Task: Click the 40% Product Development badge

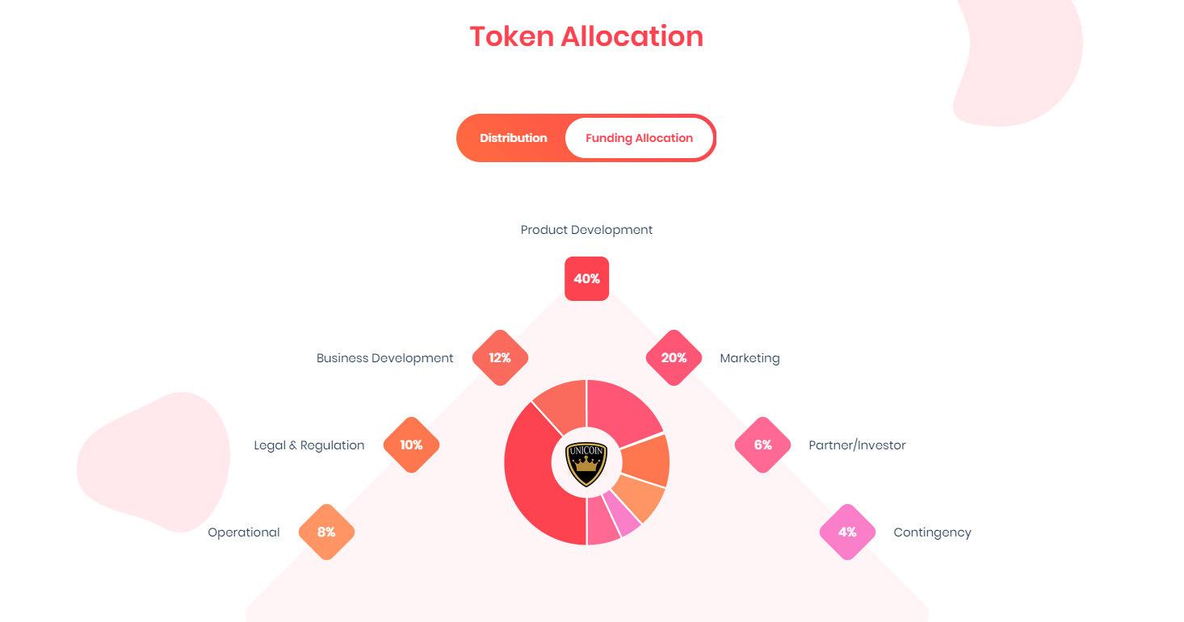Action: (586, 278)
